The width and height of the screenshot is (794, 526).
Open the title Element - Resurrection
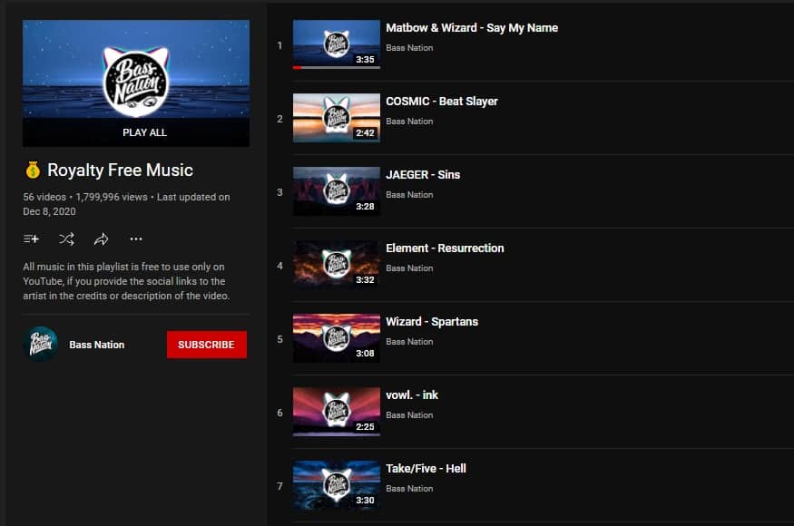tap(445, 248)
